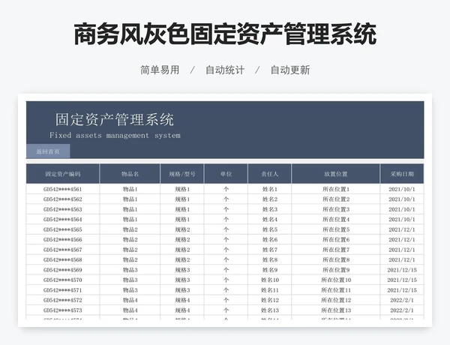The image size is (450, 345).
Task: Click asset code GD542****4569
Action: pyautogui.click(x=63, y=270)
